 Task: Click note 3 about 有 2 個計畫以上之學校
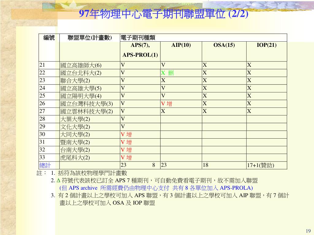point(170,199)
